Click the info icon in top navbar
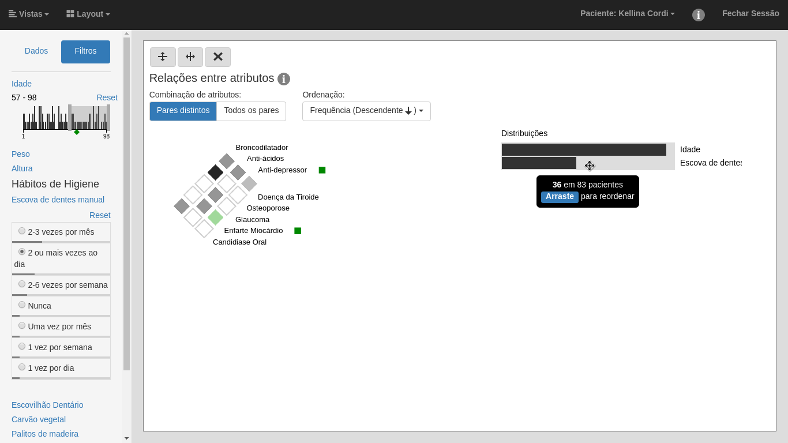 (x=699, y=15)
